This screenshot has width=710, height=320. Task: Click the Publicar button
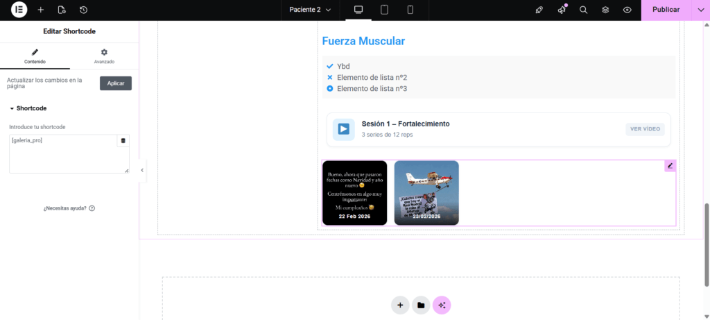coord(666,10)
